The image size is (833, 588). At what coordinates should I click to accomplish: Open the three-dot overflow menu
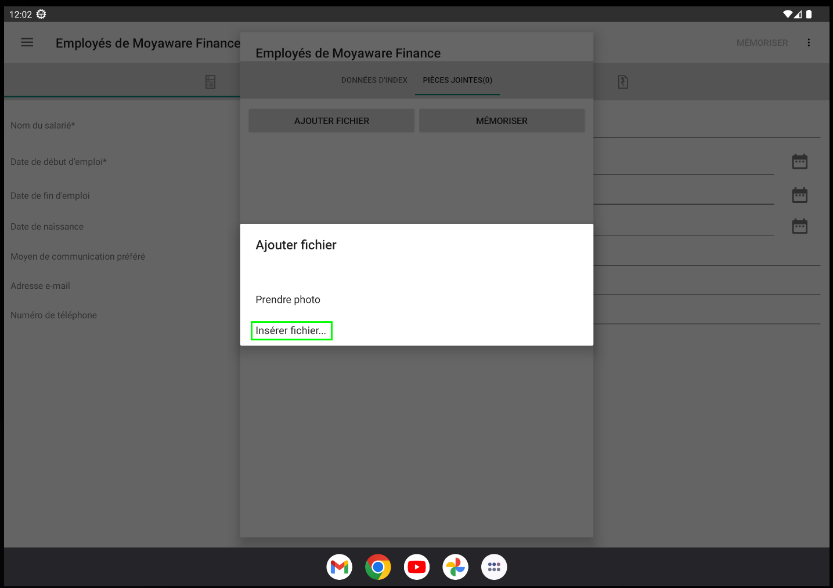809,42
